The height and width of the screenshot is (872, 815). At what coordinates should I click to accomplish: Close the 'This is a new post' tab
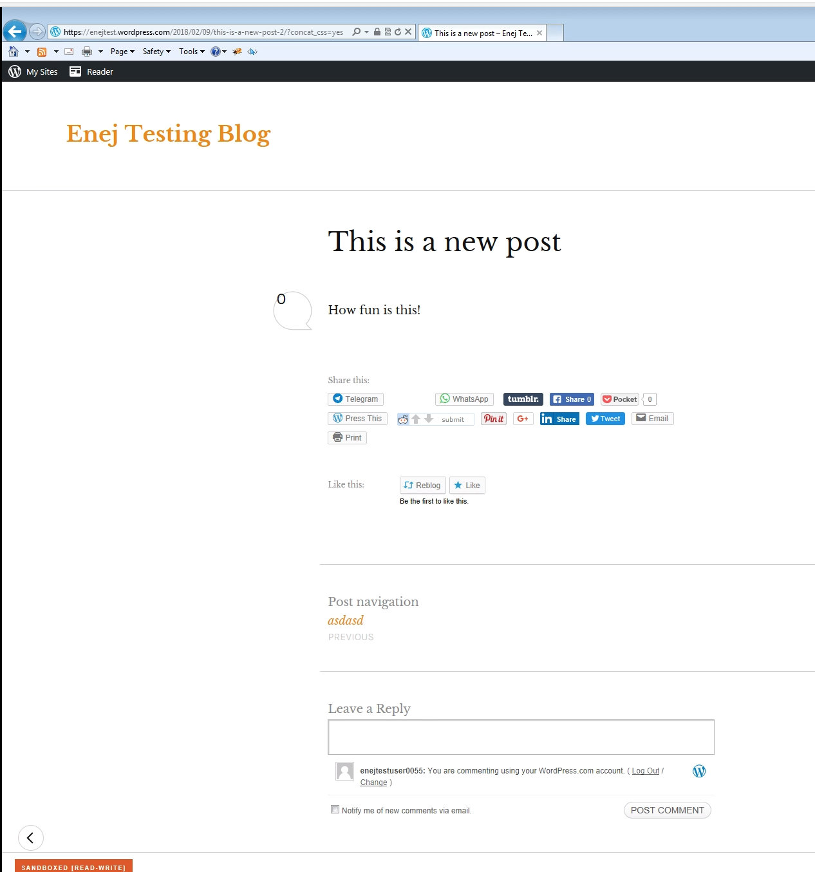tap(539, 33)
